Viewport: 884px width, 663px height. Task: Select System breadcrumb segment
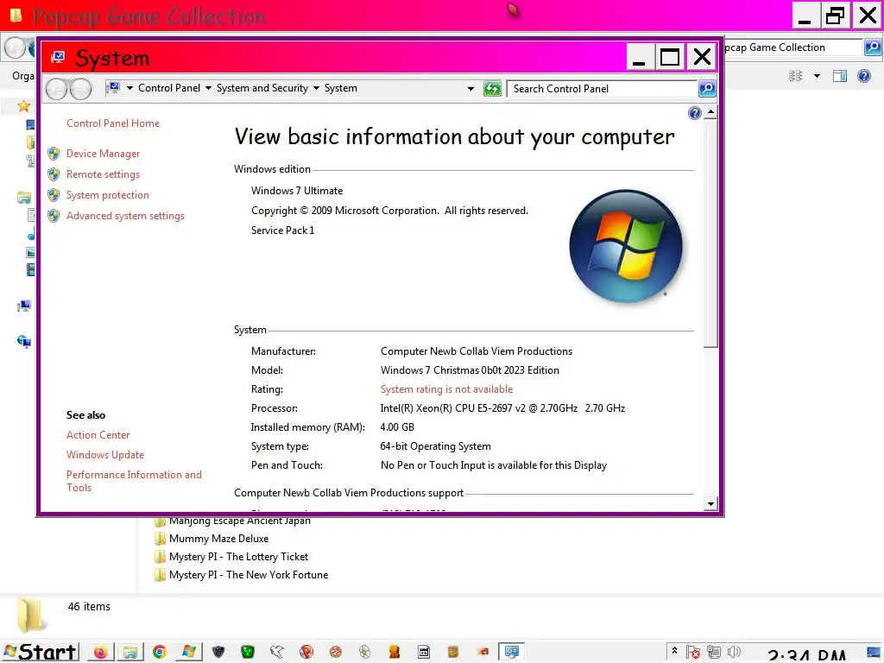point(340,88)
